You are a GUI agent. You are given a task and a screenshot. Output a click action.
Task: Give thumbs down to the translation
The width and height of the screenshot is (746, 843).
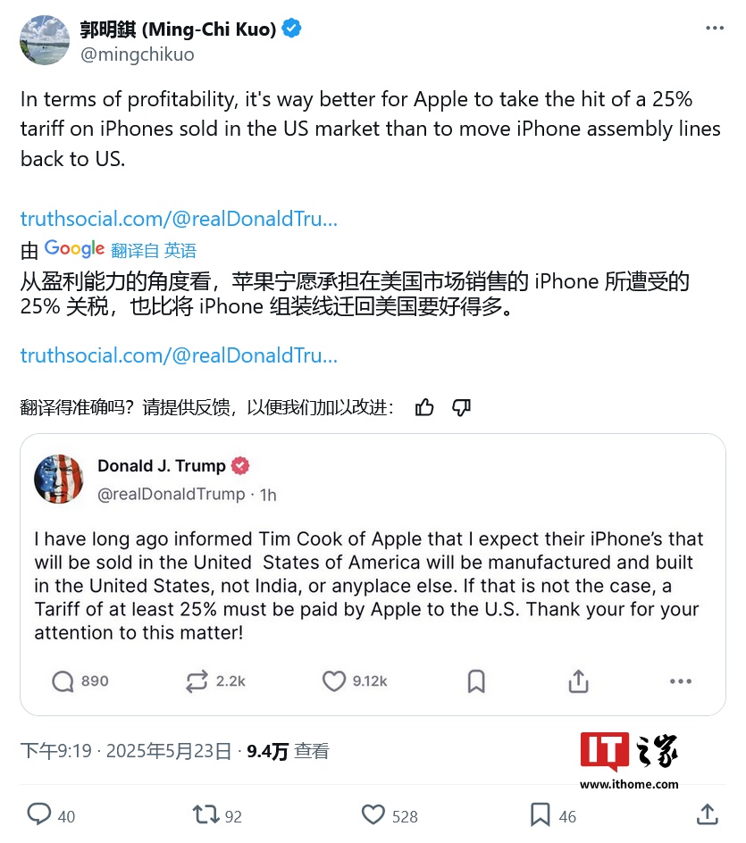(x=461, y=407)
